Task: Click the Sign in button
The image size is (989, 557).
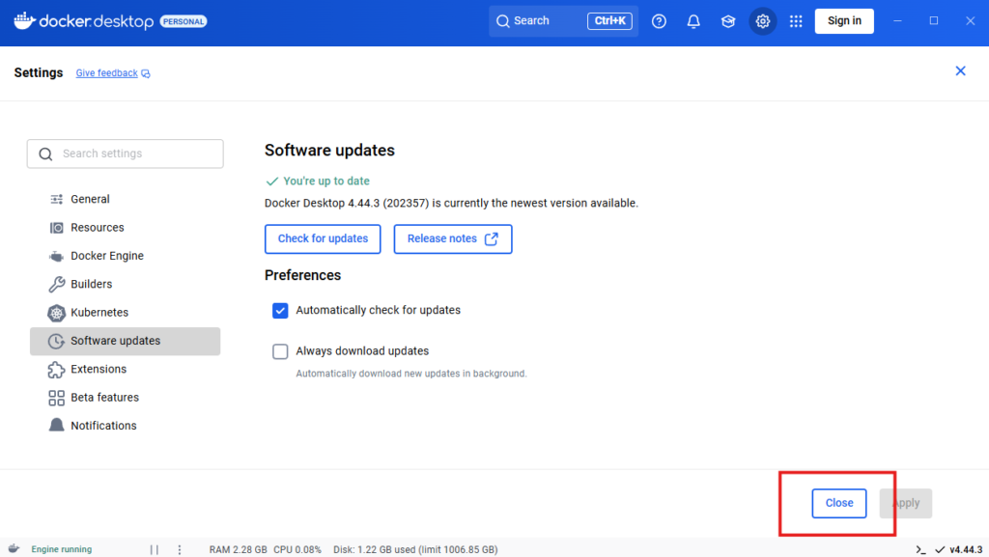Action: click(844, 21)
